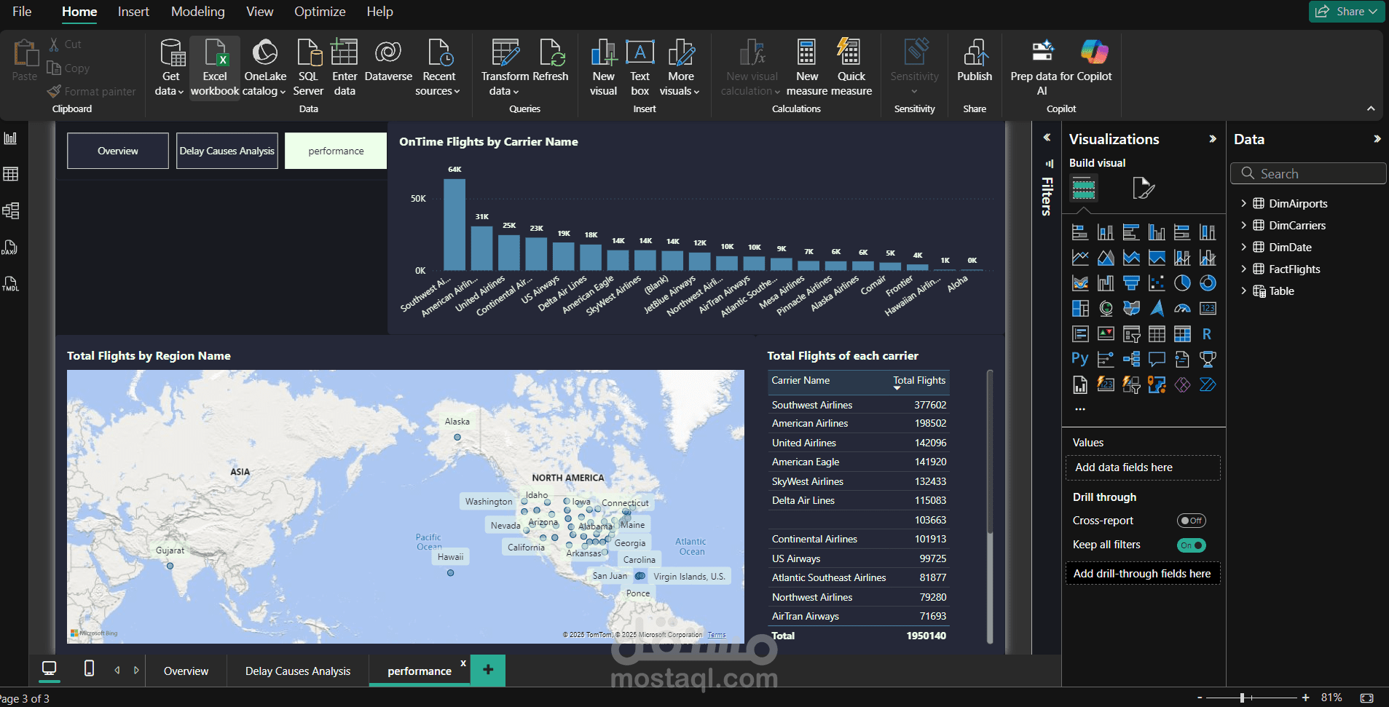Add a treemap visual
The height and width of the screenshot is (707, 1389).
point(1080,309)
